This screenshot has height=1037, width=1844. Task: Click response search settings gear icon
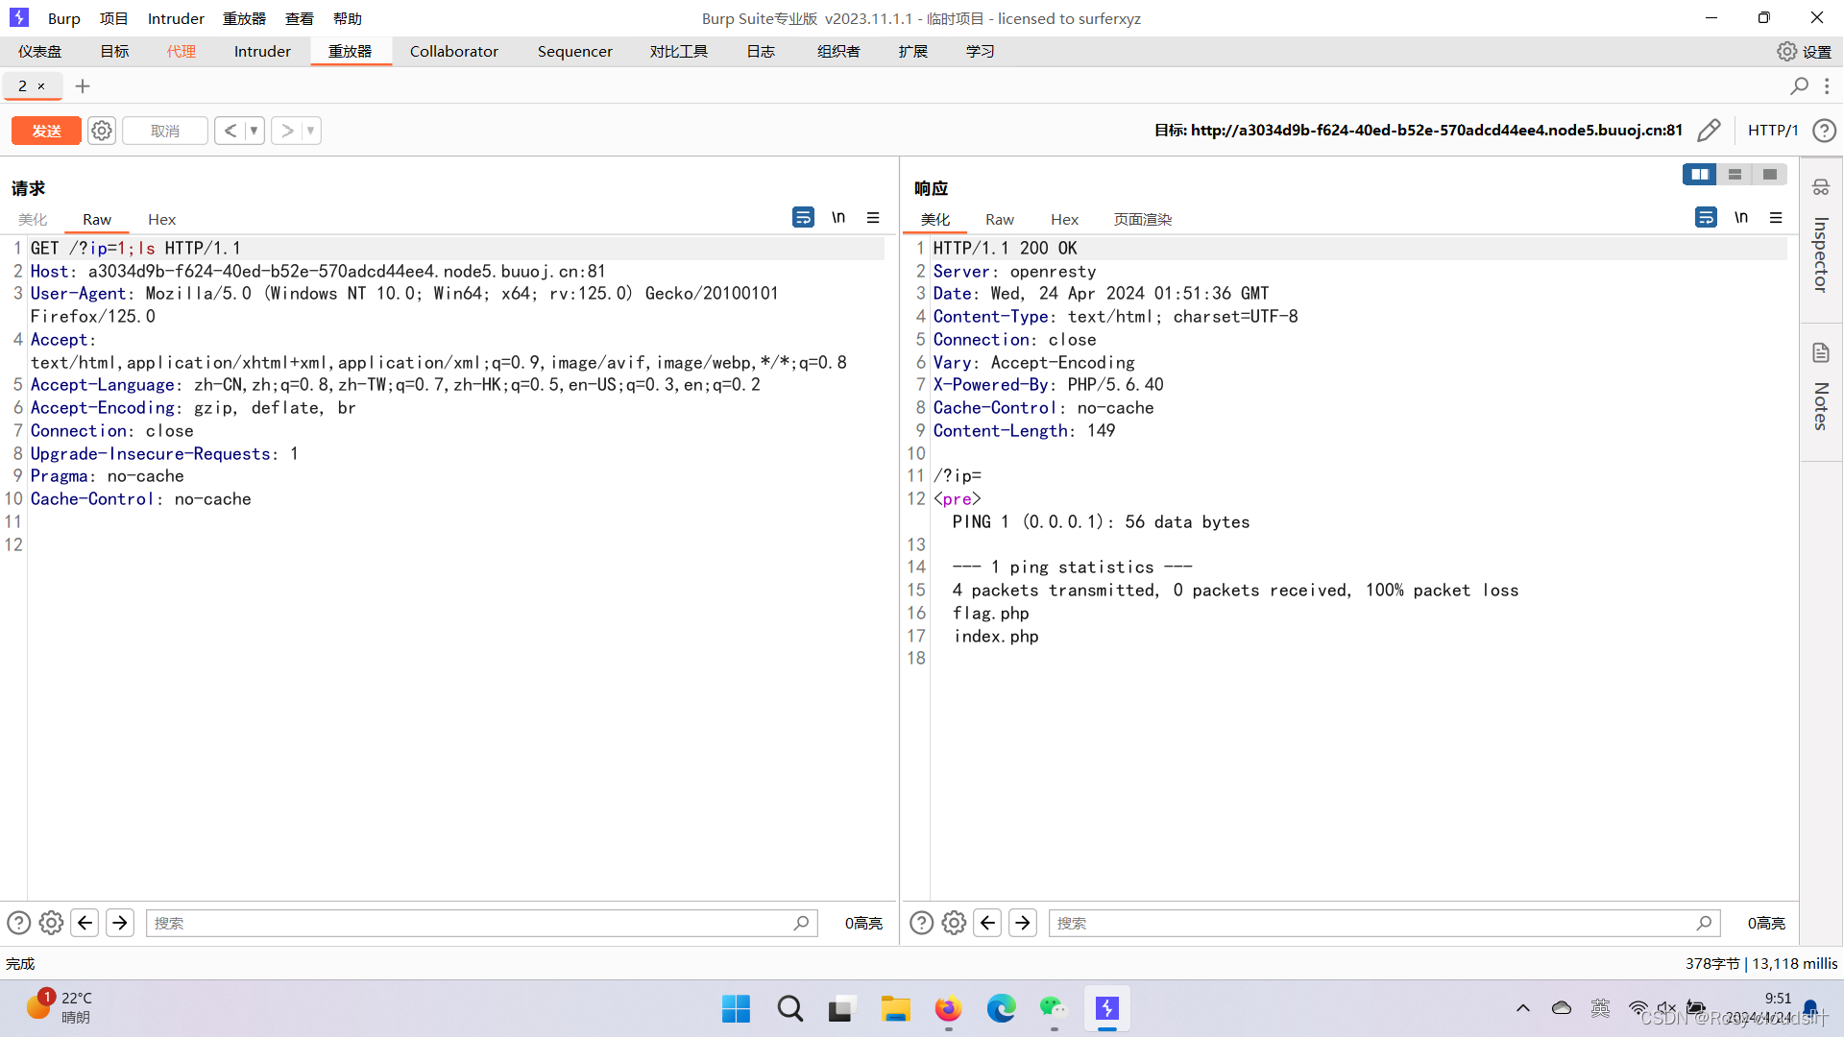[954, 923]
